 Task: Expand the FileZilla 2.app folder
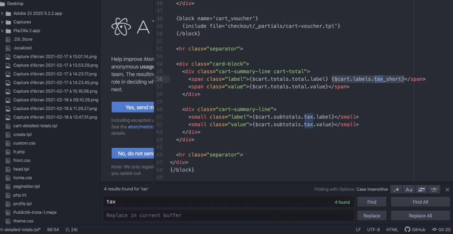2,31
